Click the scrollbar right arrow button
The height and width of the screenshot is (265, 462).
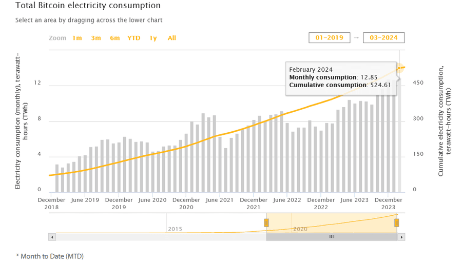(402, 237)
